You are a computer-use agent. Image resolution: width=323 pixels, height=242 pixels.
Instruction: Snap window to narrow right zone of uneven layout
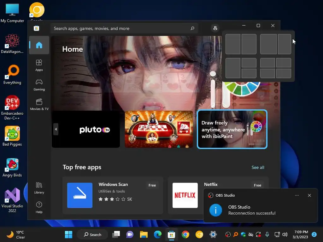(x=285, y=44)
